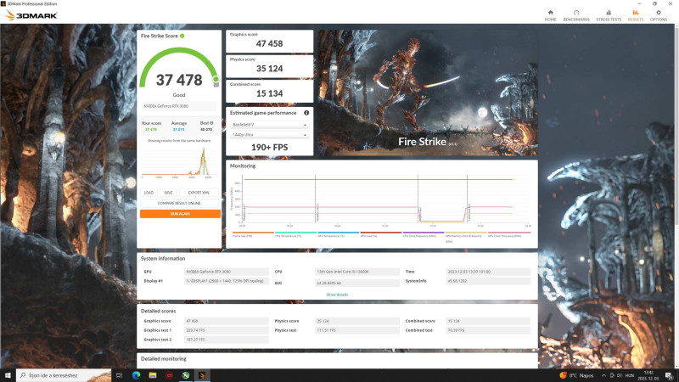Click the Physics score 35 124 card
This screenshot has width=679, height=382.
(x=269, y=66)
